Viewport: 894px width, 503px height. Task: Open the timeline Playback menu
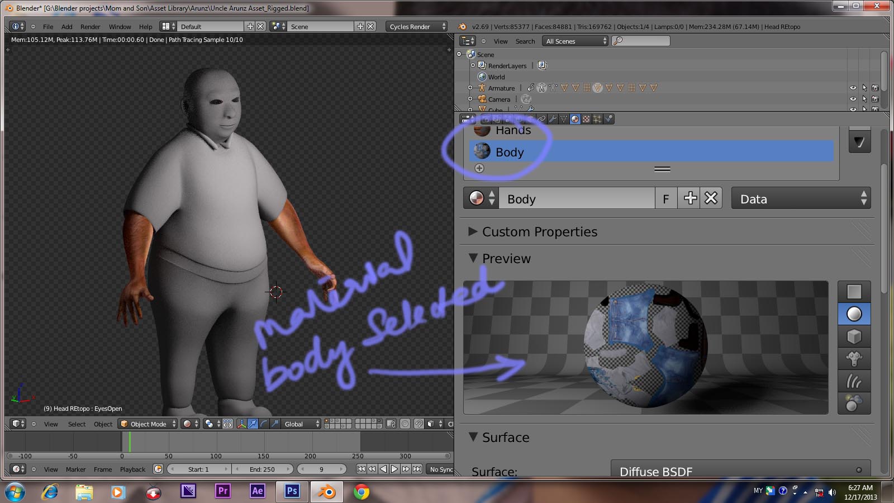click(132, 469)
